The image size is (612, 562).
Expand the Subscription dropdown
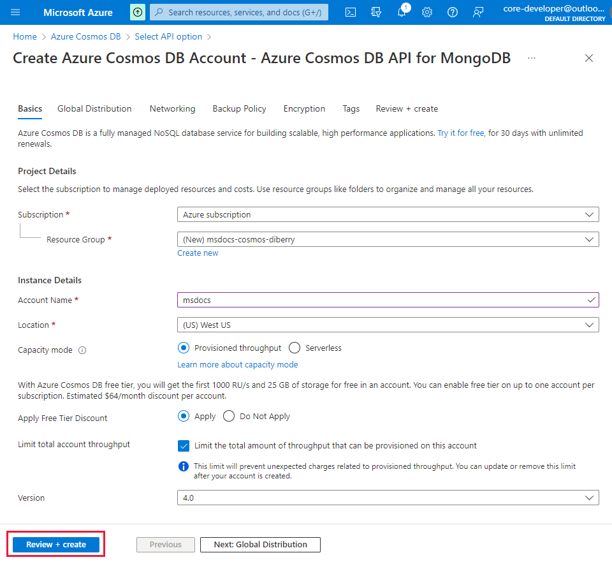pyautogui.click(x=388, y=215)
